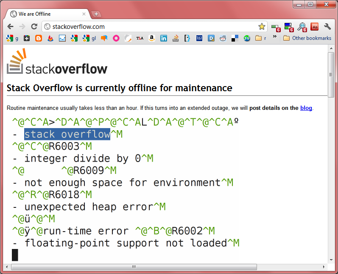Go back to the previous page

tap(11, 26)
